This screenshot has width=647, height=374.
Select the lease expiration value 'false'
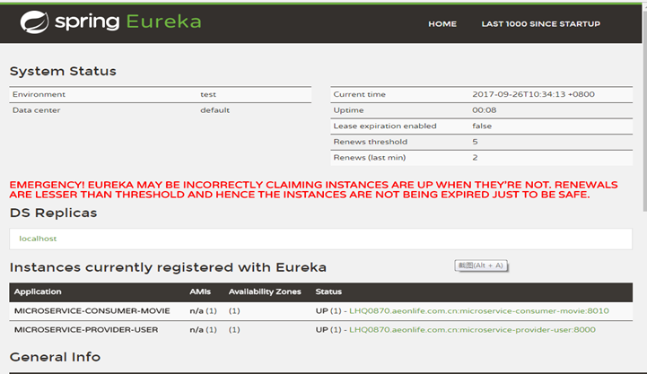click(x=482, y=126)
